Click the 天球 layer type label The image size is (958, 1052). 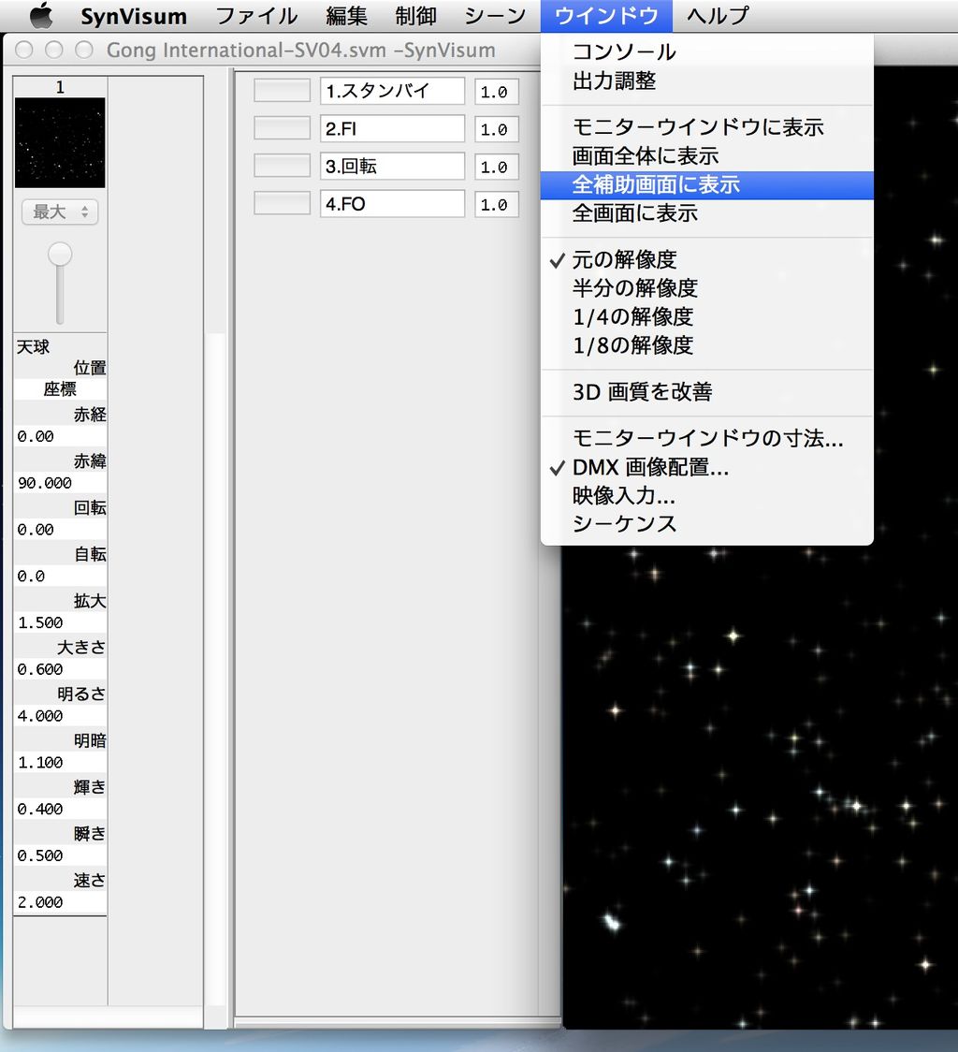[x=33, y=347]
